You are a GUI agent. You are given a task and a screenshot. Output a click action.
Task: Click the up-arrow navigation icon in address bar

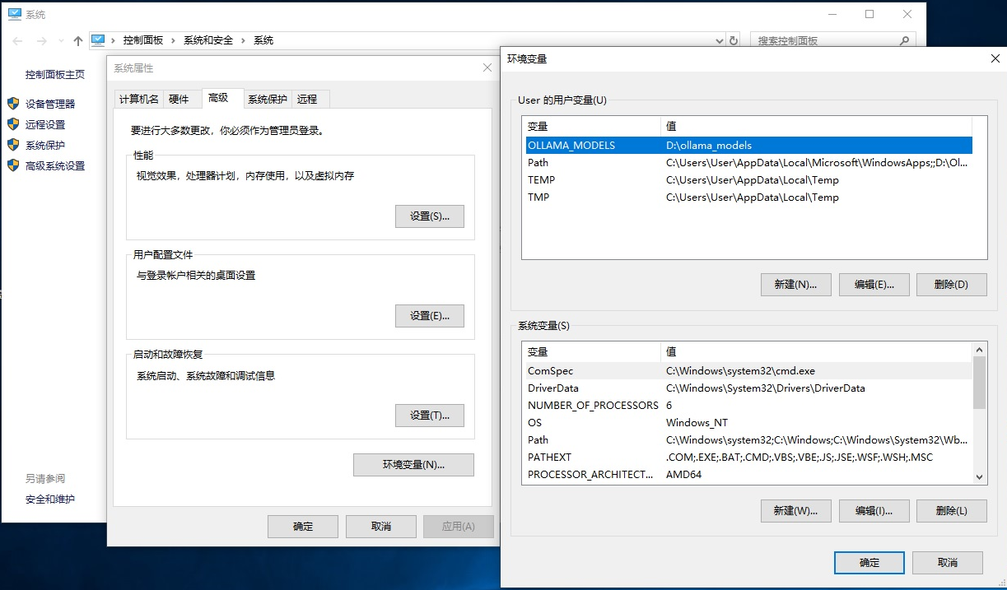(x=78, y=40)
